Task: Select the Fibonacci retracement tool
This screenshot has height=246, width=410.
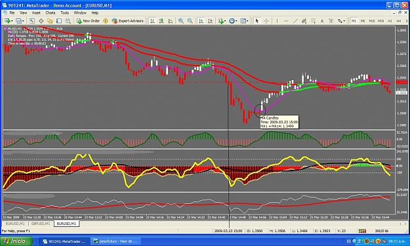Action: click(313, 21)
